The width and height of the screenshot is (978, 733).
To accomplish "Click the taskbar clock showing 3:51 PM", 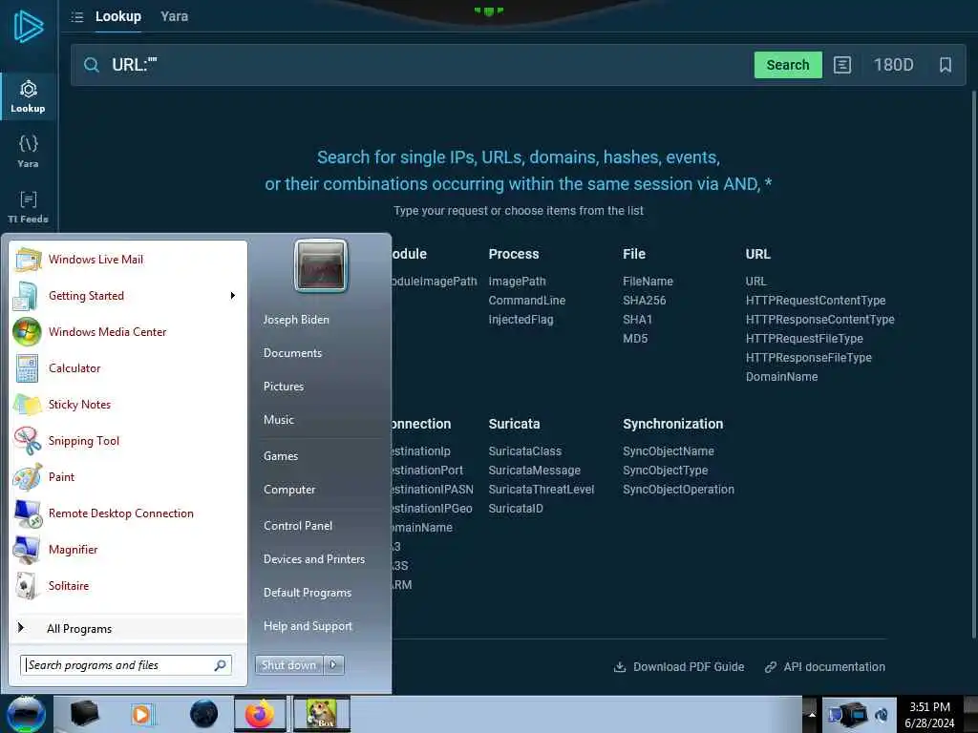I will [930, 715].
